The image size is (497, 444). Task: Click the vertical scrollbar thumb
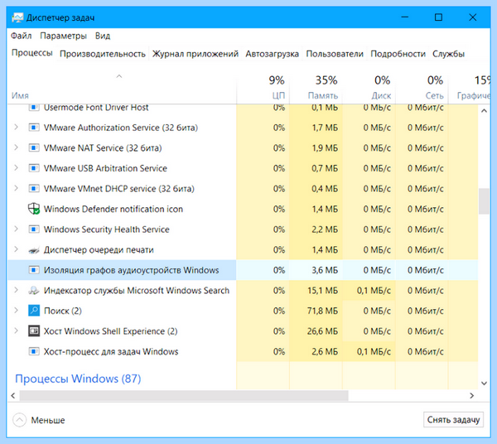[484, 201]
